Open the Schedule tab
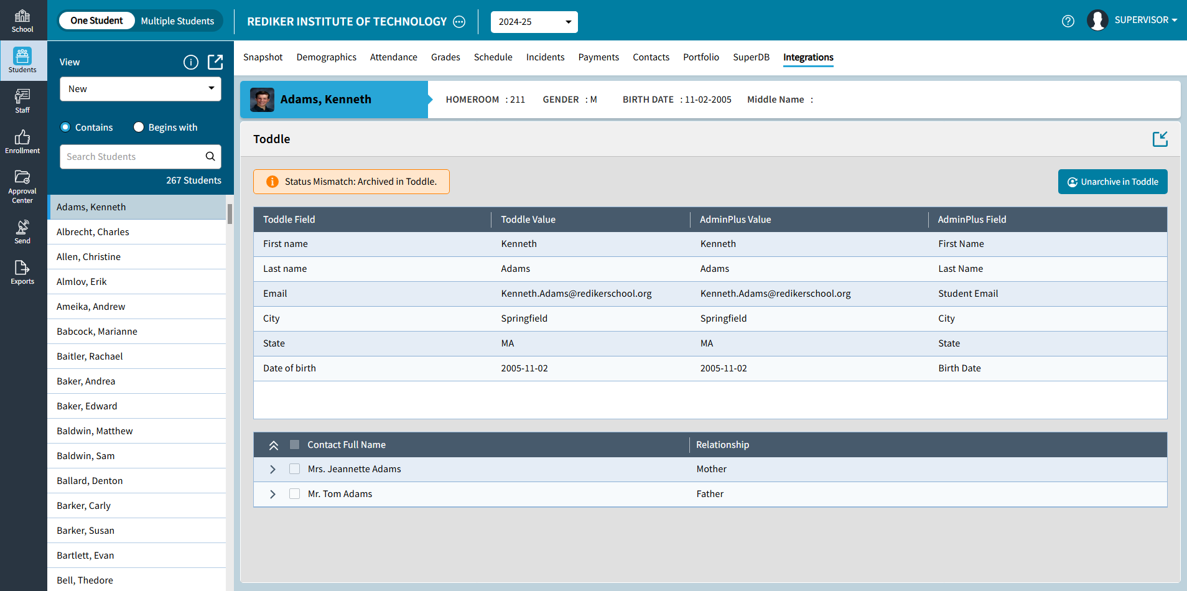Viewport: 1187px width, 591px height. click(493, 57)
